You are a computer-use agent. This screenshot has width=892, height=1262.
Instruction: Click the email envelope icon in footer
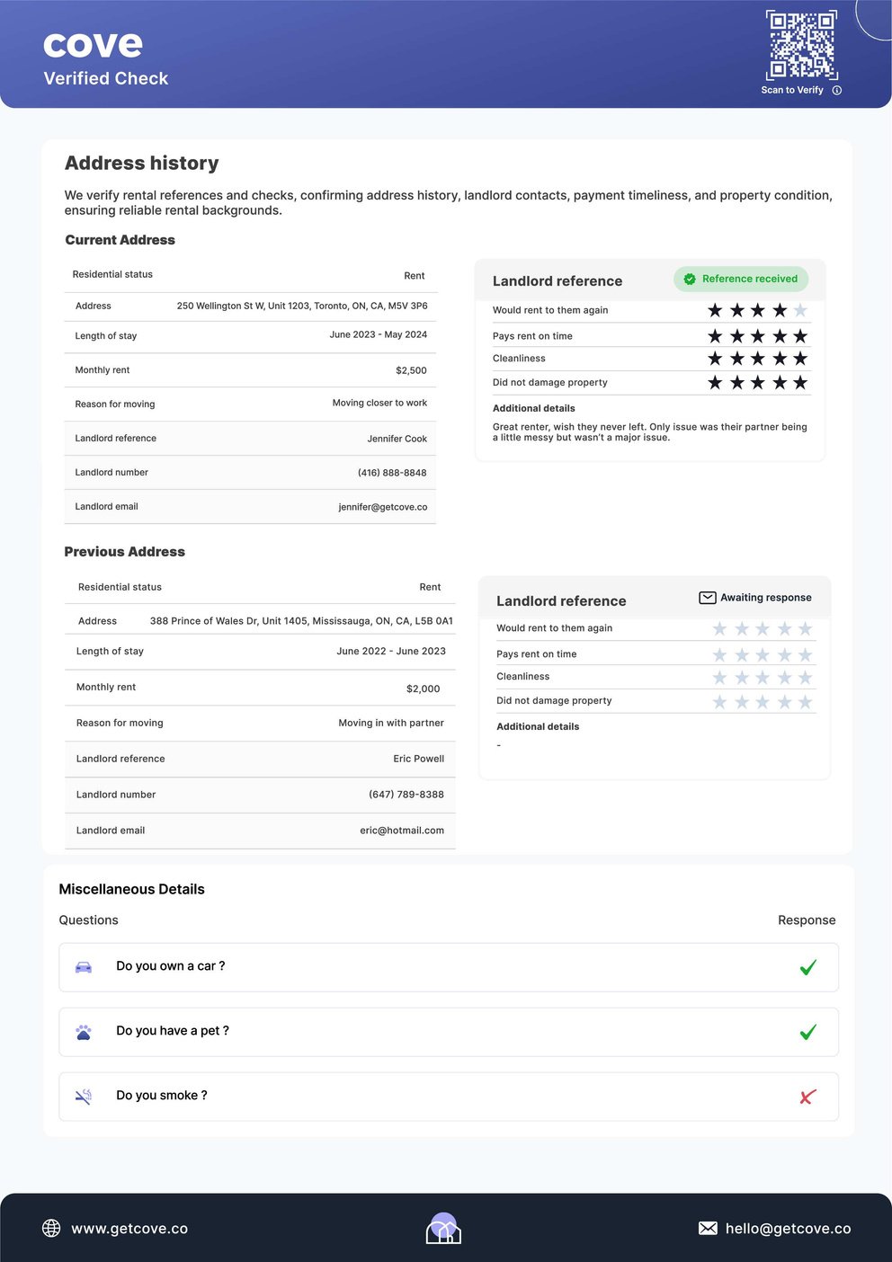708,1228
